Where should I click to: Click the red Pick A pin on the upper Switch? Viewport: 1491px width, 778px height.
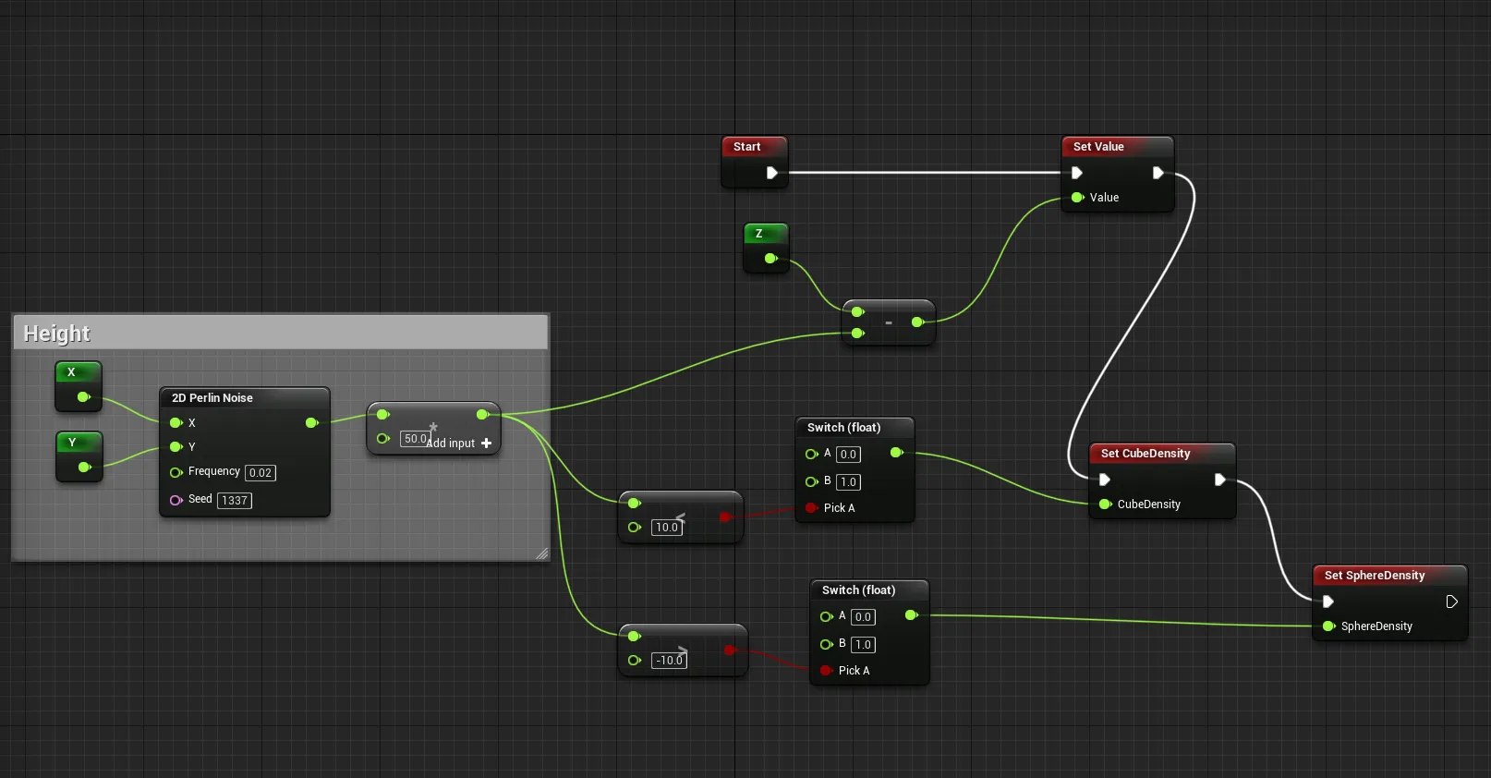tap(811, 508)
